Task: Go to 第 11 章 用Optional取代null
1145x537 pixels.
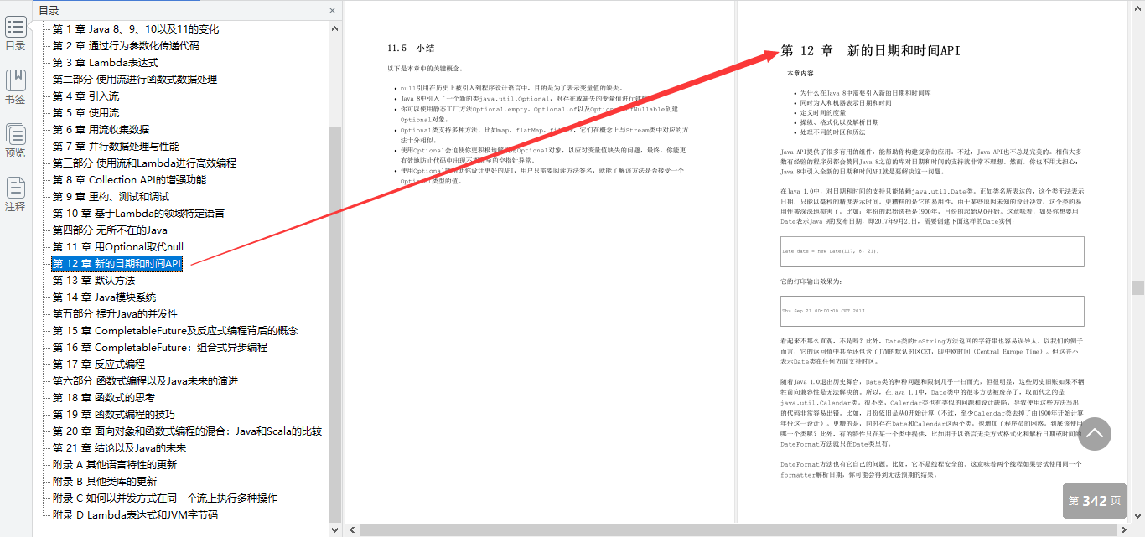Action: (117, 246)
